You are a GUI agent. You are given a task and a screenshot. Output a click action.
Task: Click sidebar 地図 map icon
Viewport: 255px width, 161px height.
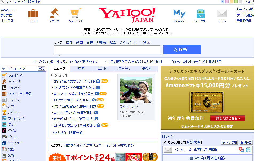pos(4,149)
